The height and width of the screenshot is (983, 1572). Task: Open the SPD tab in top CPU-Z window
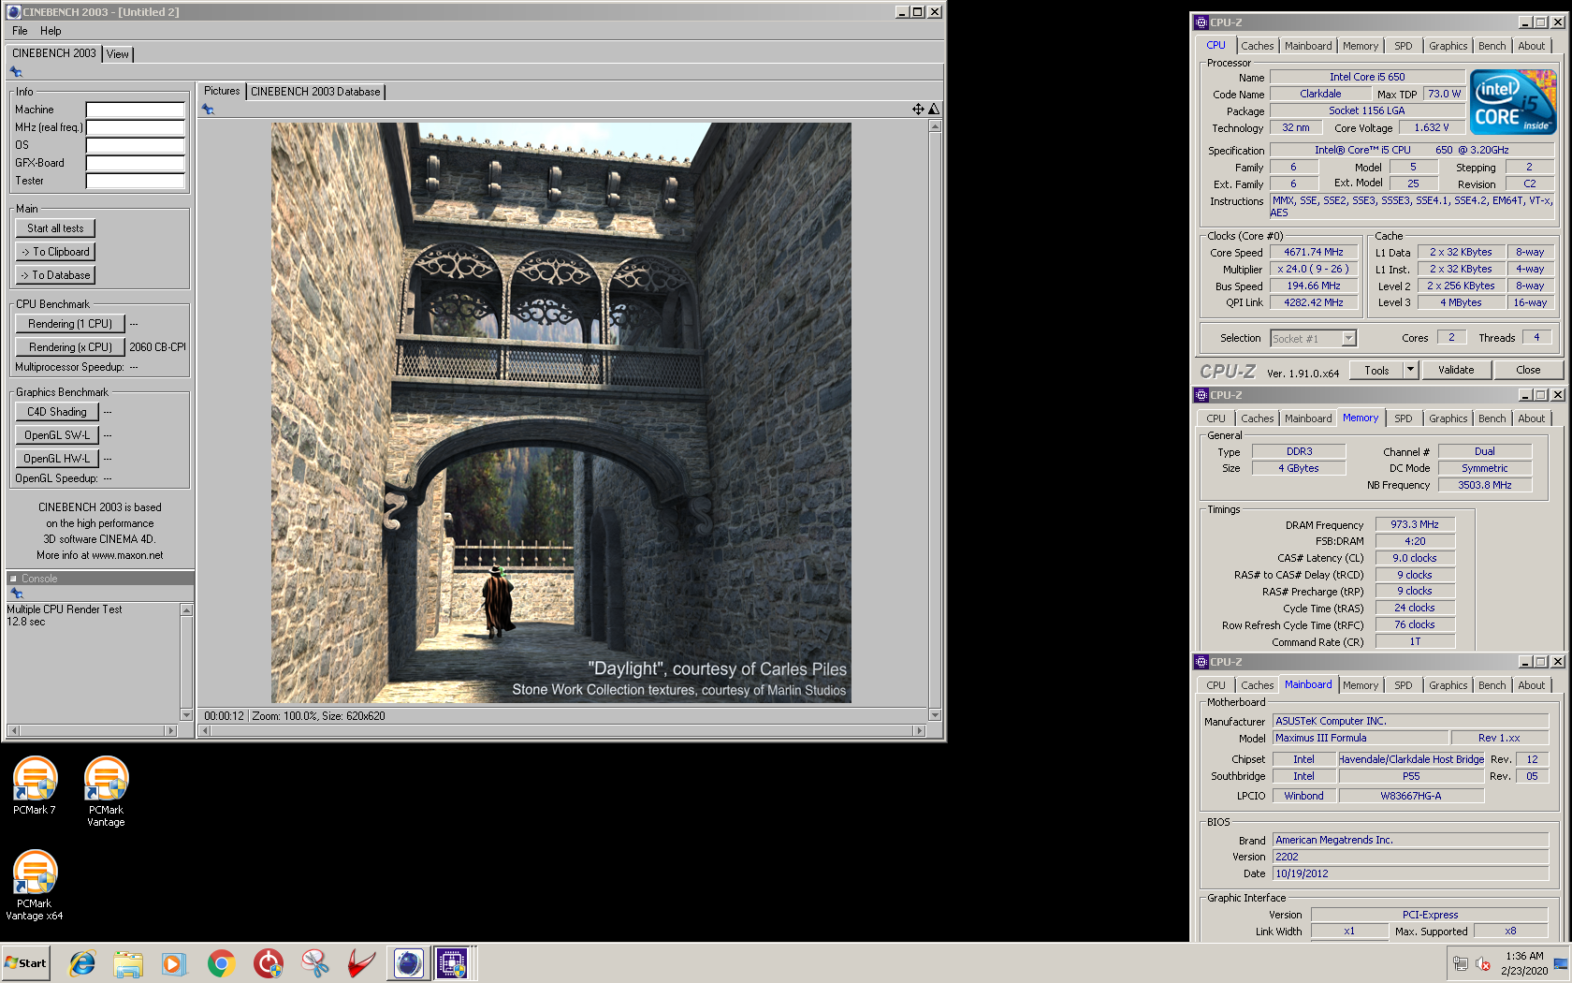[1404, 46]
